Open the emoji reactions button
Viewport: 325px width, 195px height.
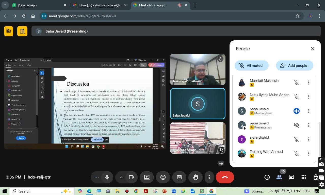click(163, 177)
